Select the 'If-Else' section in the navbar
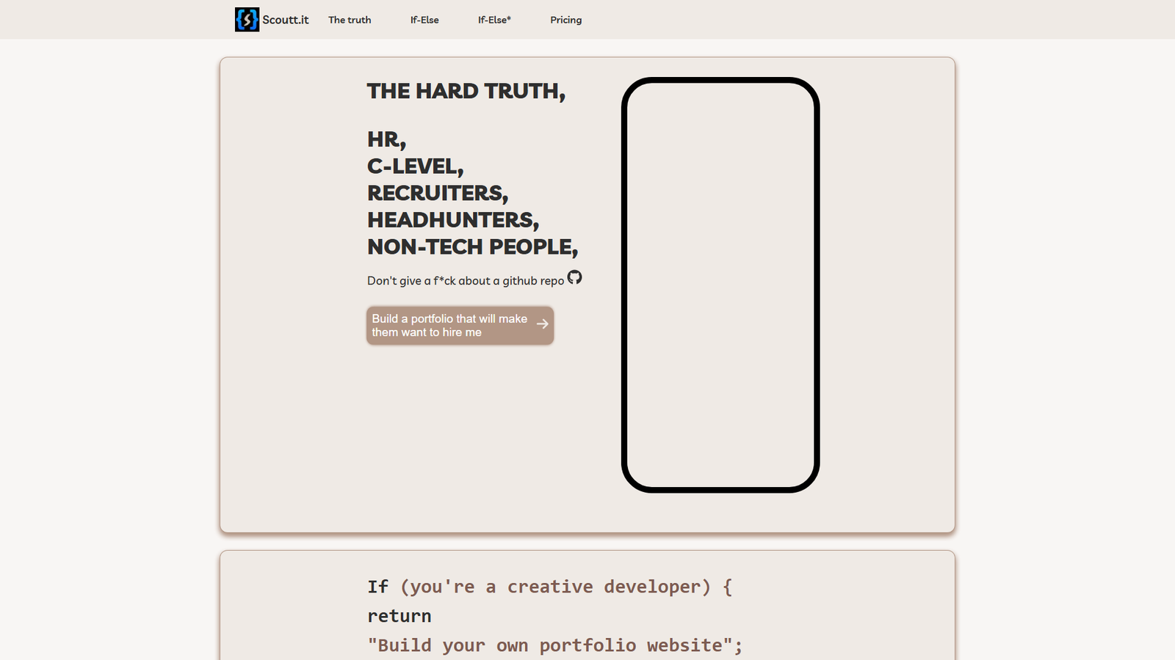Viewport: 1175px width, 660px height. click(424, 20)
